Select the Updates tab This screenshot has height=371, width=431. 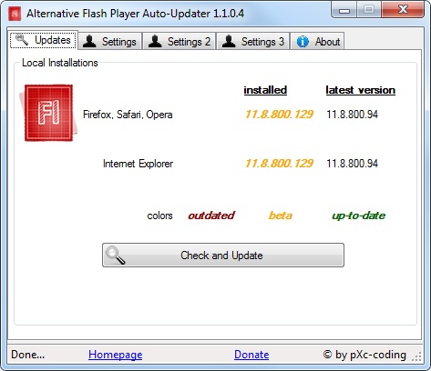(43, 40)
